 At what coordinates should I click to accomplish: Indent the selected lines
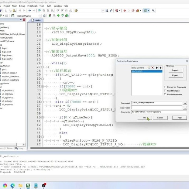click(x=58, y=11)
